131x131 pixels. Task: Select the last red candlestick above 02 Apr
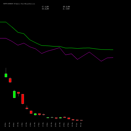[81, 120]
